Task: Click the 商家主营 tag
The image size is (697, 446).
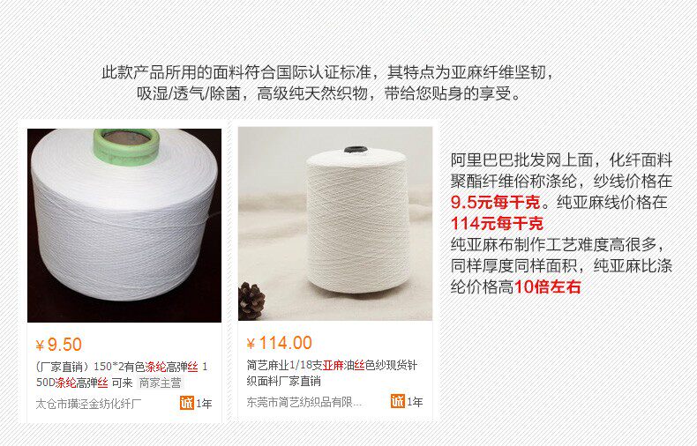Action: coord(161,383)
